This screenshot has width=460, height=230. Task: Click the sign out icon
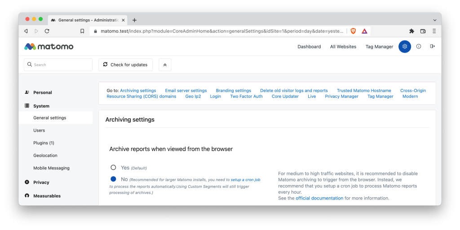tap(433, 47)
